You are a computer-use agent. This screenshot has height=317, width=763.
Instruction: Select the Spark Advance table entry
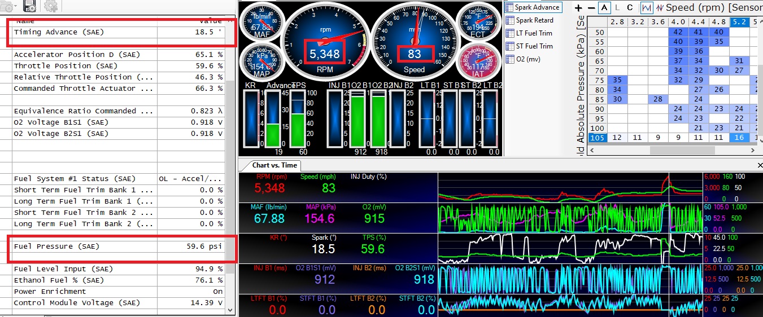coord(536,7)
